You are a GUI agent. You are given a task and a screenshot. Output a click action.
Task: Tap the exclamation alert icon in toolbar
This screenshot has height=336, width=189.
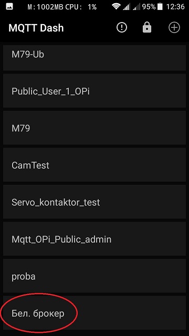tap(122, 28)
